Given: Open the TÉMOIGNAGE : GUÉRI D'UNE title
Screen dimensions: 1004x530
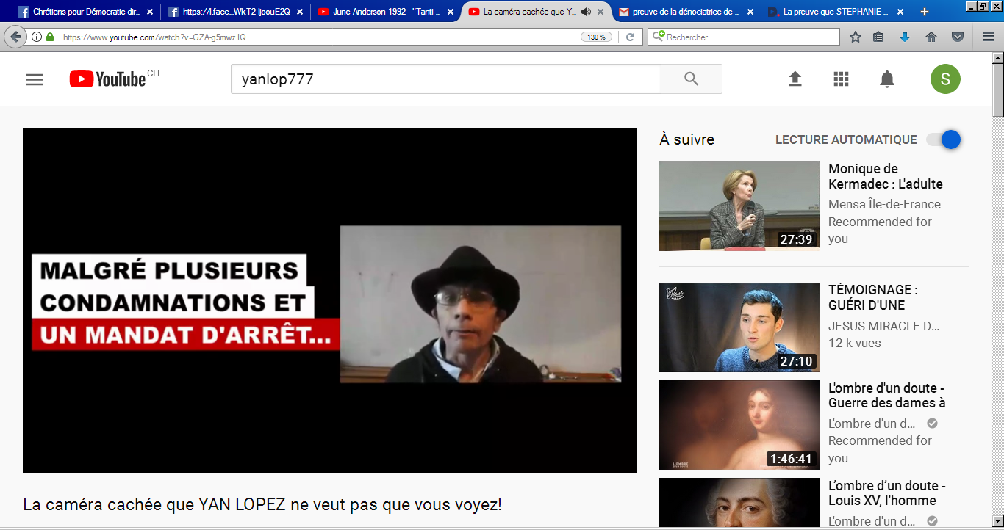Looking at the screenshot, I should coord(873,297).
